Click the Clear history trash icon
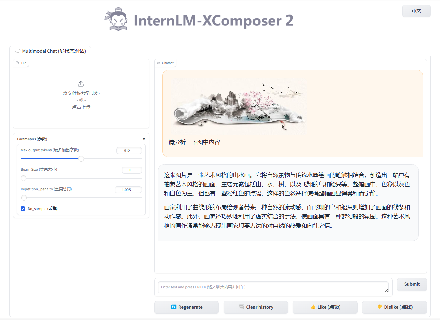Image resolution: width=440 pixels, height=320 pixels. [x=242, y=307]
